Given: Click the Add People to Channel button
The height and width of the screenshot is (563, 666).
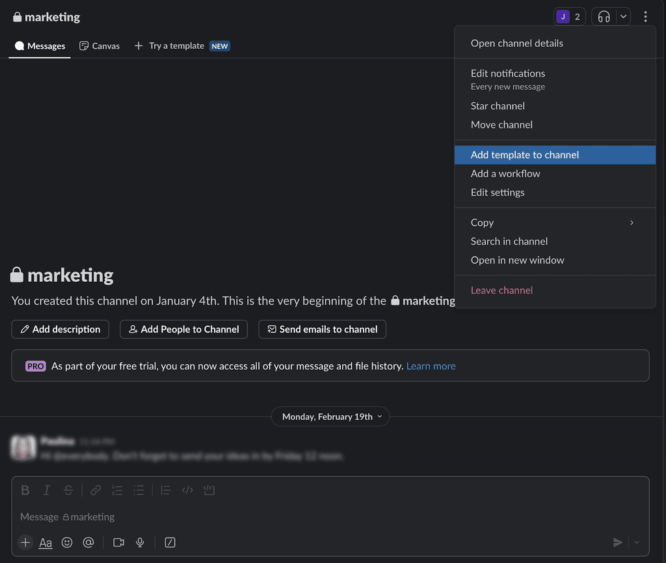Looking at the screenshot, I should point(183,329).
